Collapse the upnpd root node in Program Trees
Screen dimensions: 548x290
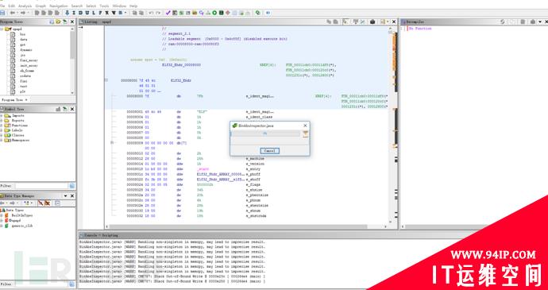coord(2,29)
